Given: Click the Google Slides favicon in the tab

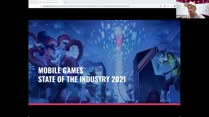Looking at the screenshot, I should (40, 3).
